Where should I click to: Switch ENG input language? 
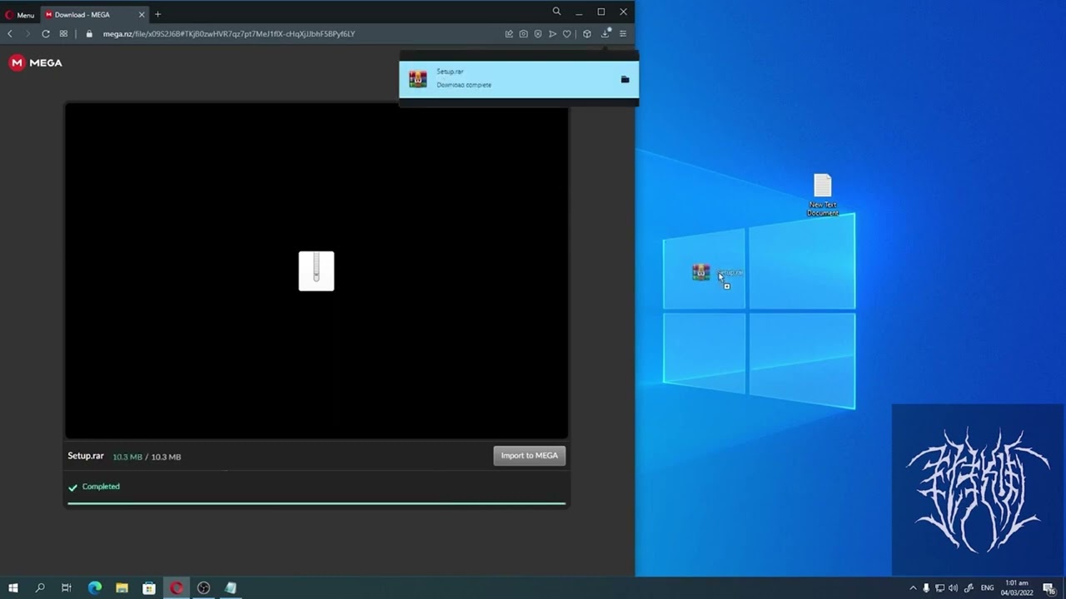tap(988, 588)
